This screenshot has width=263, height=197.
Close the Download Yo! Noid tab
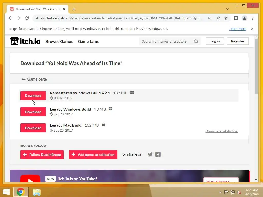pyautogui.click(x=64, y=9)
